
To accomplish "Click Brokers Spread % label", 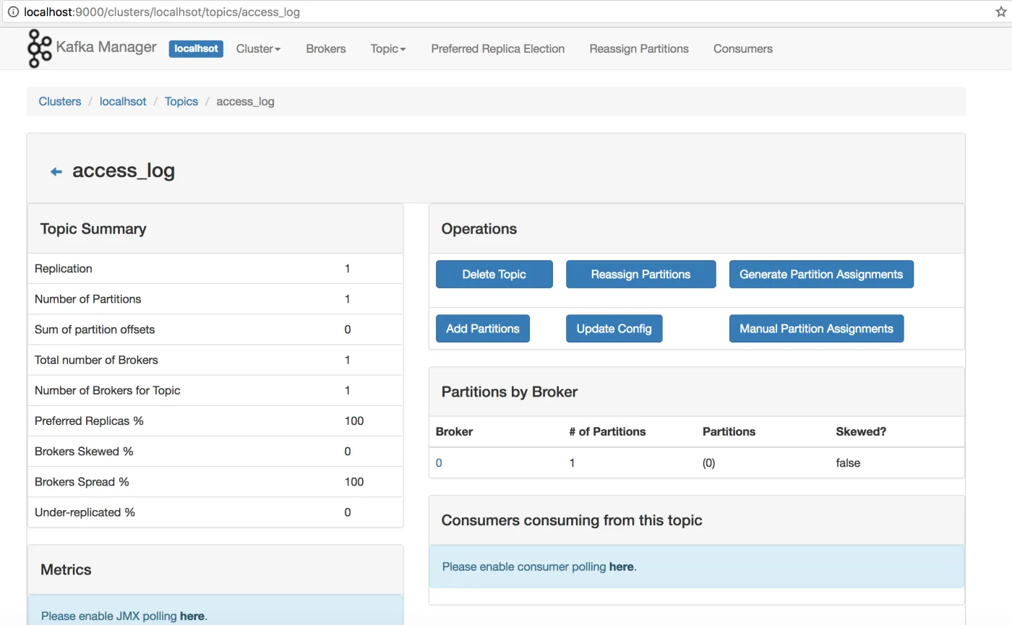I will (82, 481).
